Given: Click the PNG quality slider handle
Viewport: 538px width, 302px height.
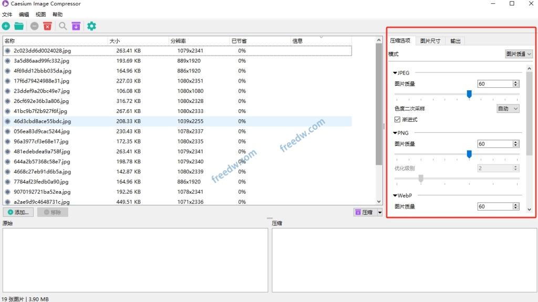Looking at the screenshot, I should click(469, 154).
